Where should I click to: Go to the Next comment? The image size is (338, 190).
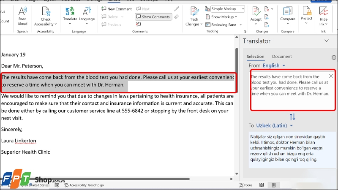click(x=143, y=9)
